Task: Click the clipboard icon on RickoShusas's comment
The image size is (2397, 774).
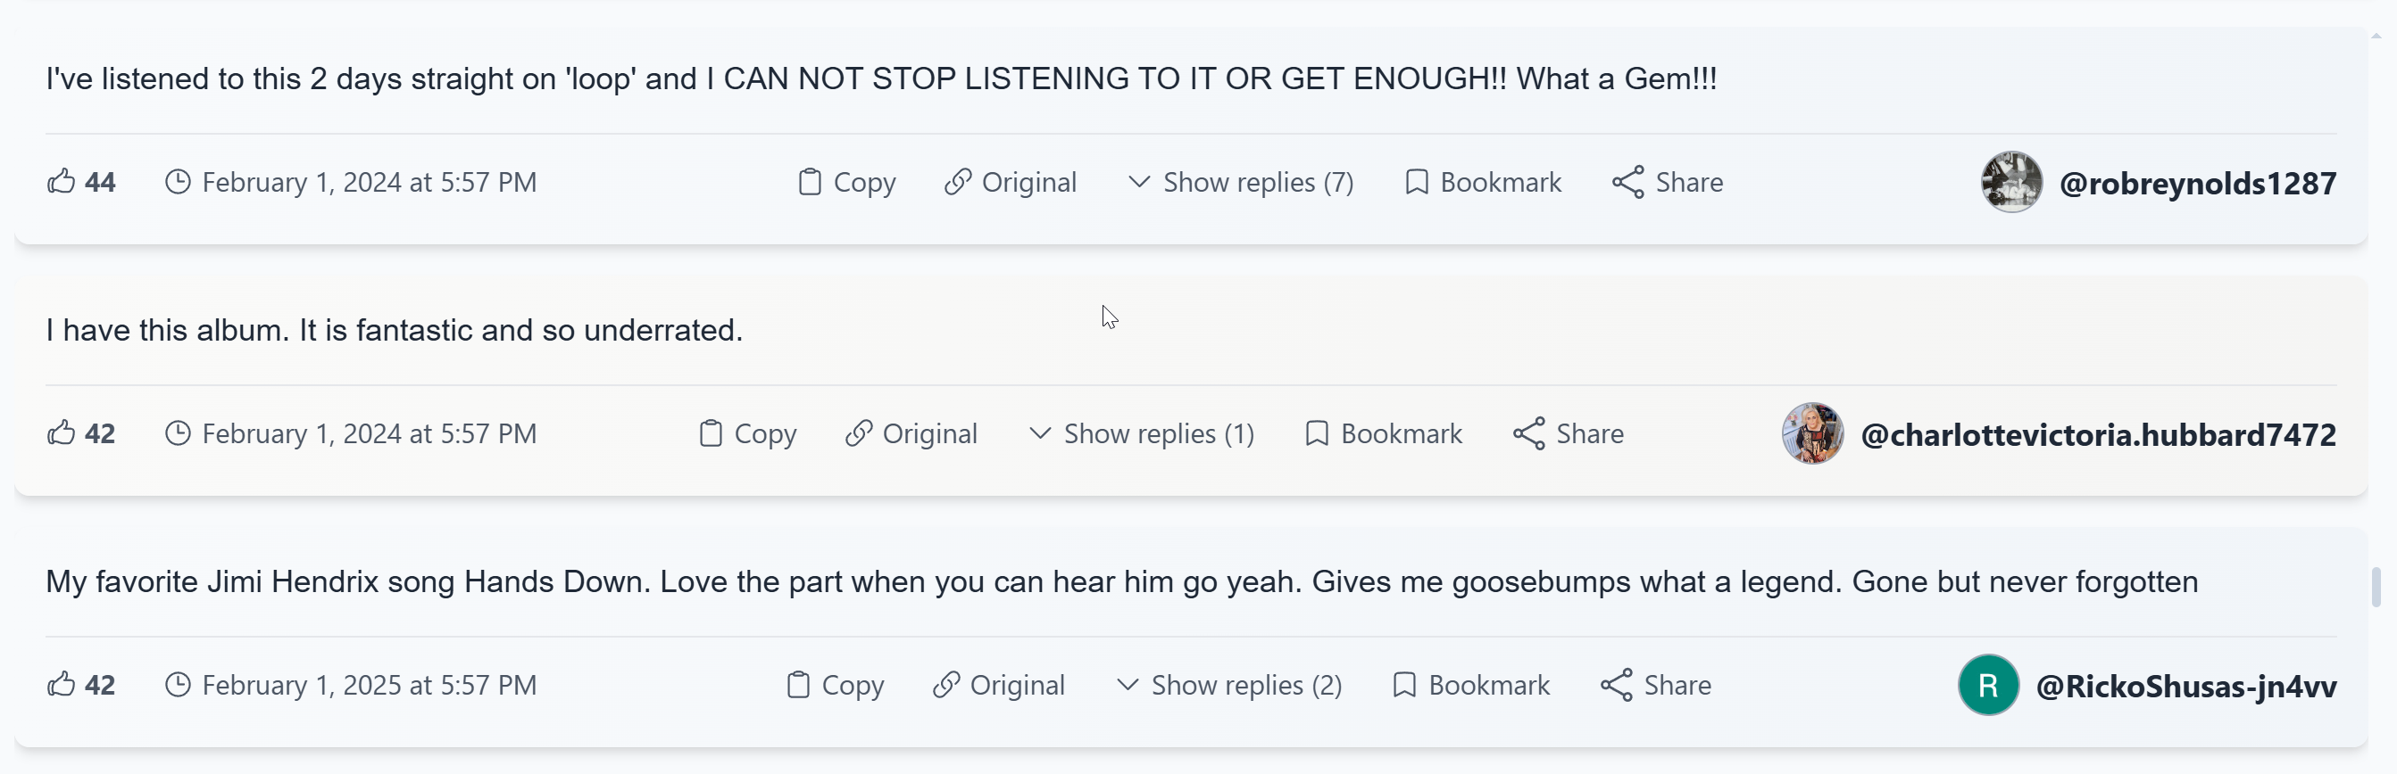Action: [797, 685]
